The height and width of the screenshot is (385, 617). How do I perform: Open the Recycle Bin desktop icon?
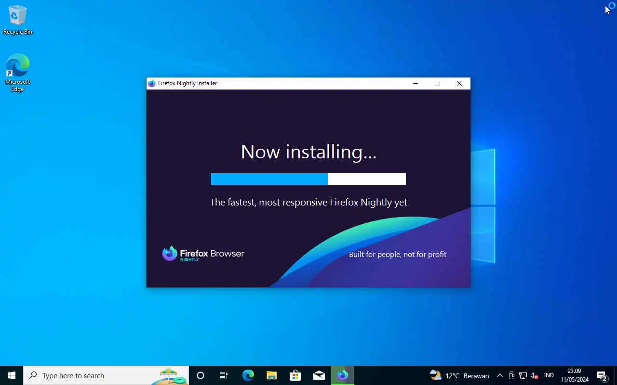coord(18,20)
